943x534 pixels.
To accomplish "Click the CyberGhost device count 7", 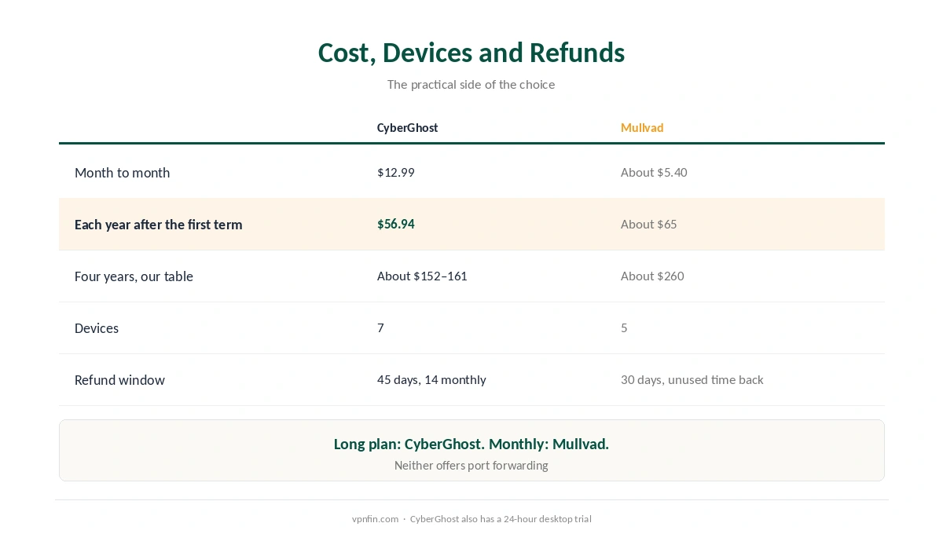I will pyautogui.click(x=380, y=328).
